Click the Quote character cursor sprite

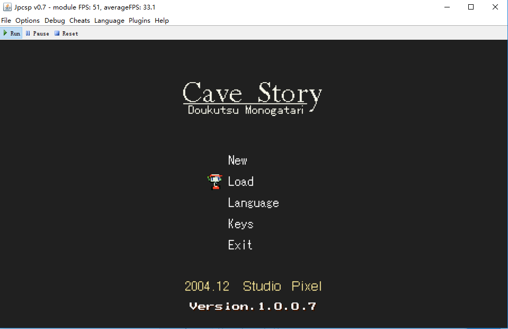click(215, 182)
